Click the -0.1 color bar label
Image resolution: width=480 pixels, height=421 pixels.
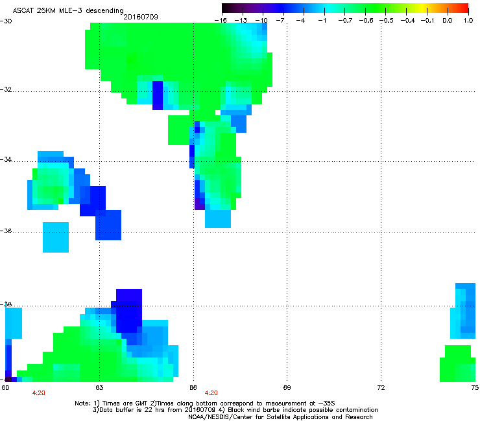427,21
